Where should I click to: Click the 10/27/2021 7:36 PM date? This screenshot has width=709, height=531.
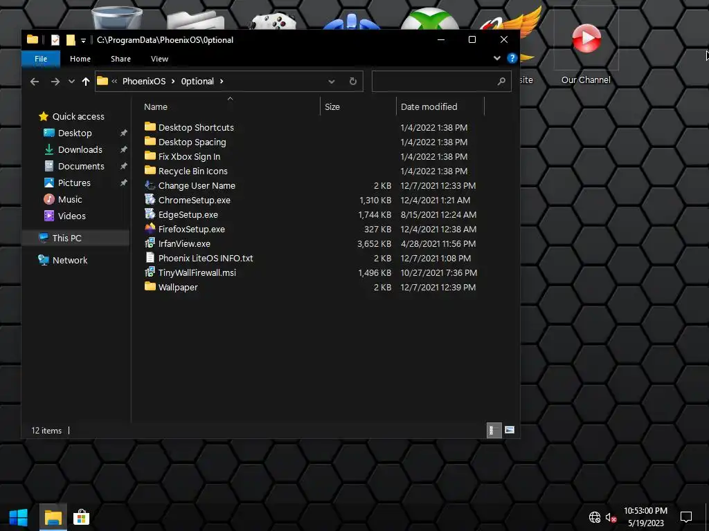click(x=438, y=272)
